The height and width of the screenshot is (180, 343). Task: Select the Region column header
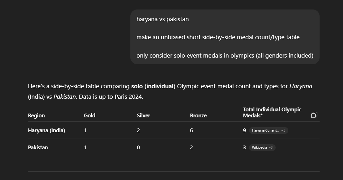[x=36, y=115]
